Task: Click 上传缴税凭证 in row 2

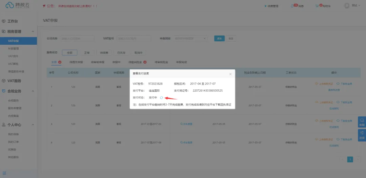Action: tap(324, 102)
